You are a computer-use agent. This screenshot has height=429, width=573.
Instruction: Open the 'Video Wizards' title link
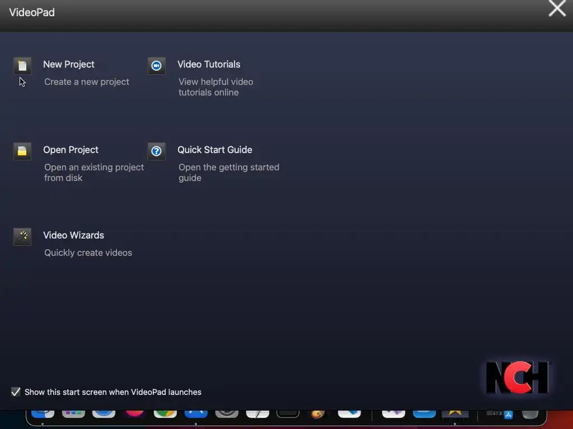point(73,235)
